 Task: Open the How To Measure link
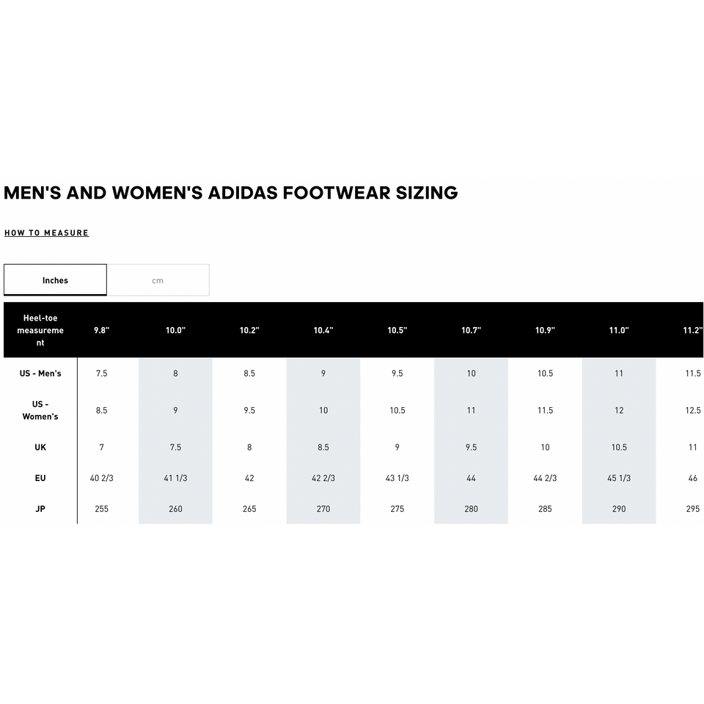point(46,233)
